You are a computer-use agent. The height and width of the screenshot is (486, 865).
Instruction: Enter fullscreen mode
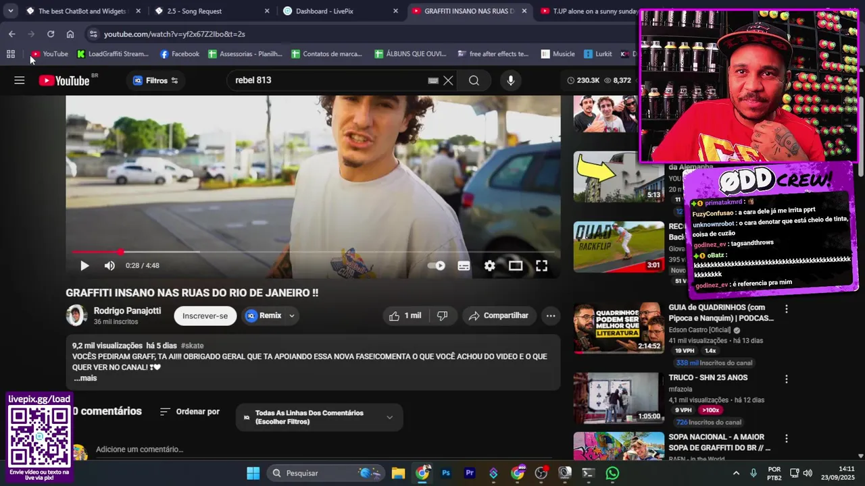tap(541, 266)
